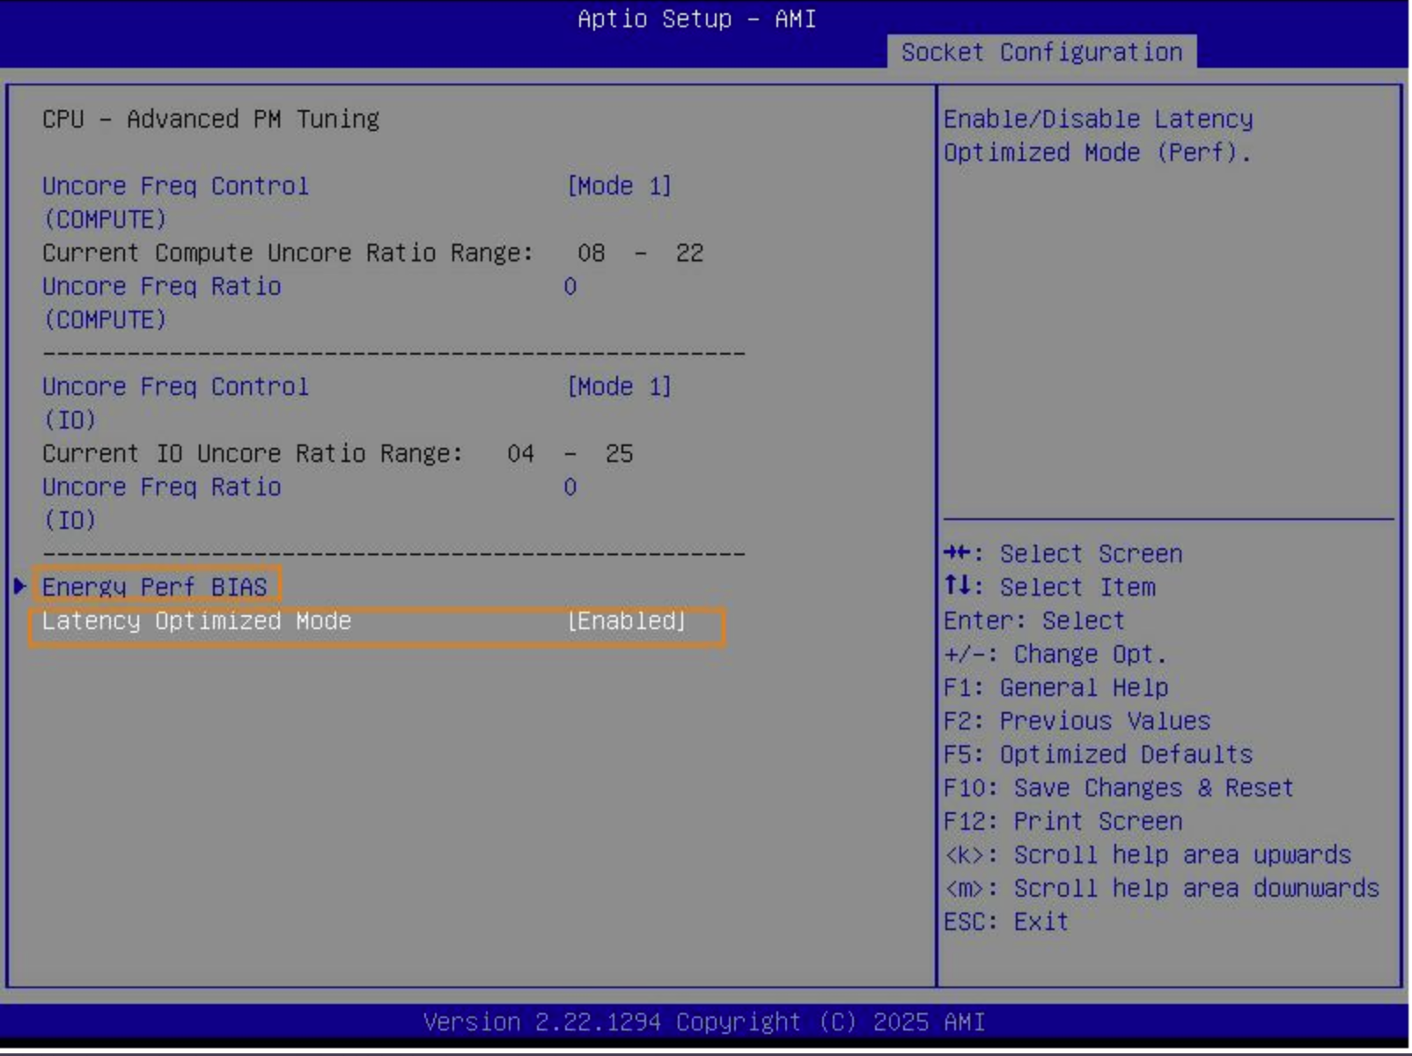Click the Current Compute Uncore Ratio Range line

pyautogui.click(x=372, y=253)
